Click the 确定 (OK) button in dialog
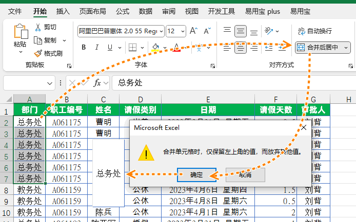The width and height of the screenshot is (356, 222). tap(196, 175)
